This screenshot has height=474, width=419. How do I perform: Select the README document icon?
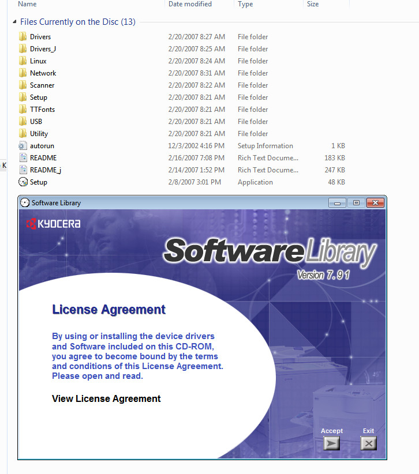tap(23, 158)
